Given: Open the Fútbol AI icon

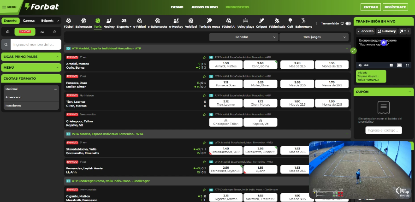Looking at the screenshot, I should point(229,23).
